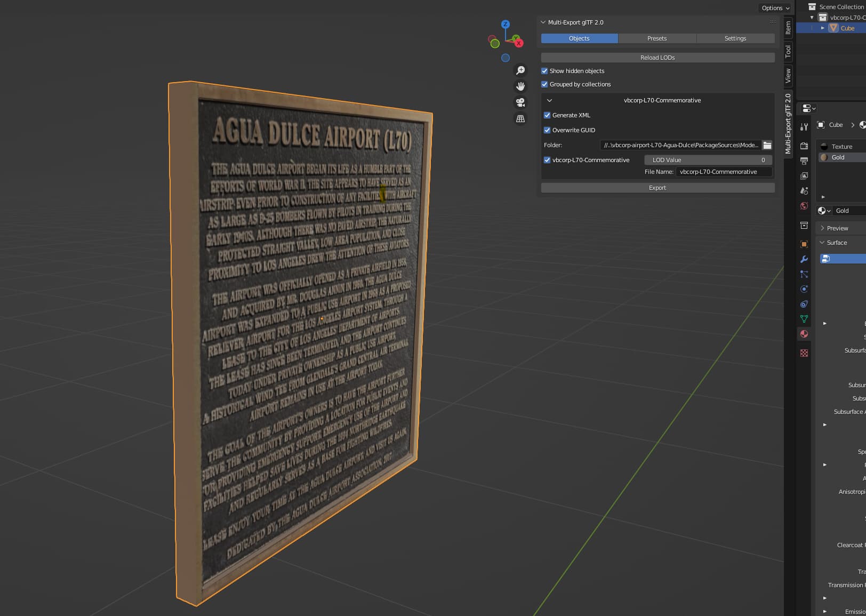Switch to the Presets tab

[657, 38]
